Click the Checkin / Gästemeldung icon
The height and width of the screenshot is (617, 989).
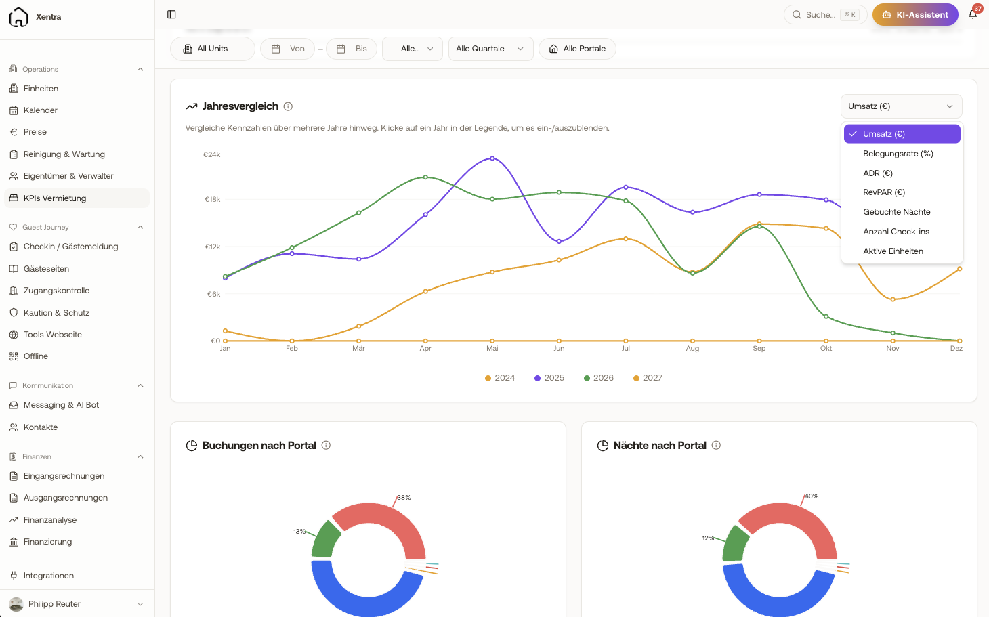[14, 247]
